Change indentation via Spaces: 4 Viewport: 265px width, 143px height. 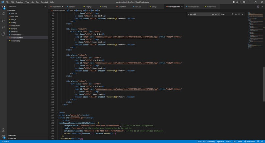[x=220, y=142]
